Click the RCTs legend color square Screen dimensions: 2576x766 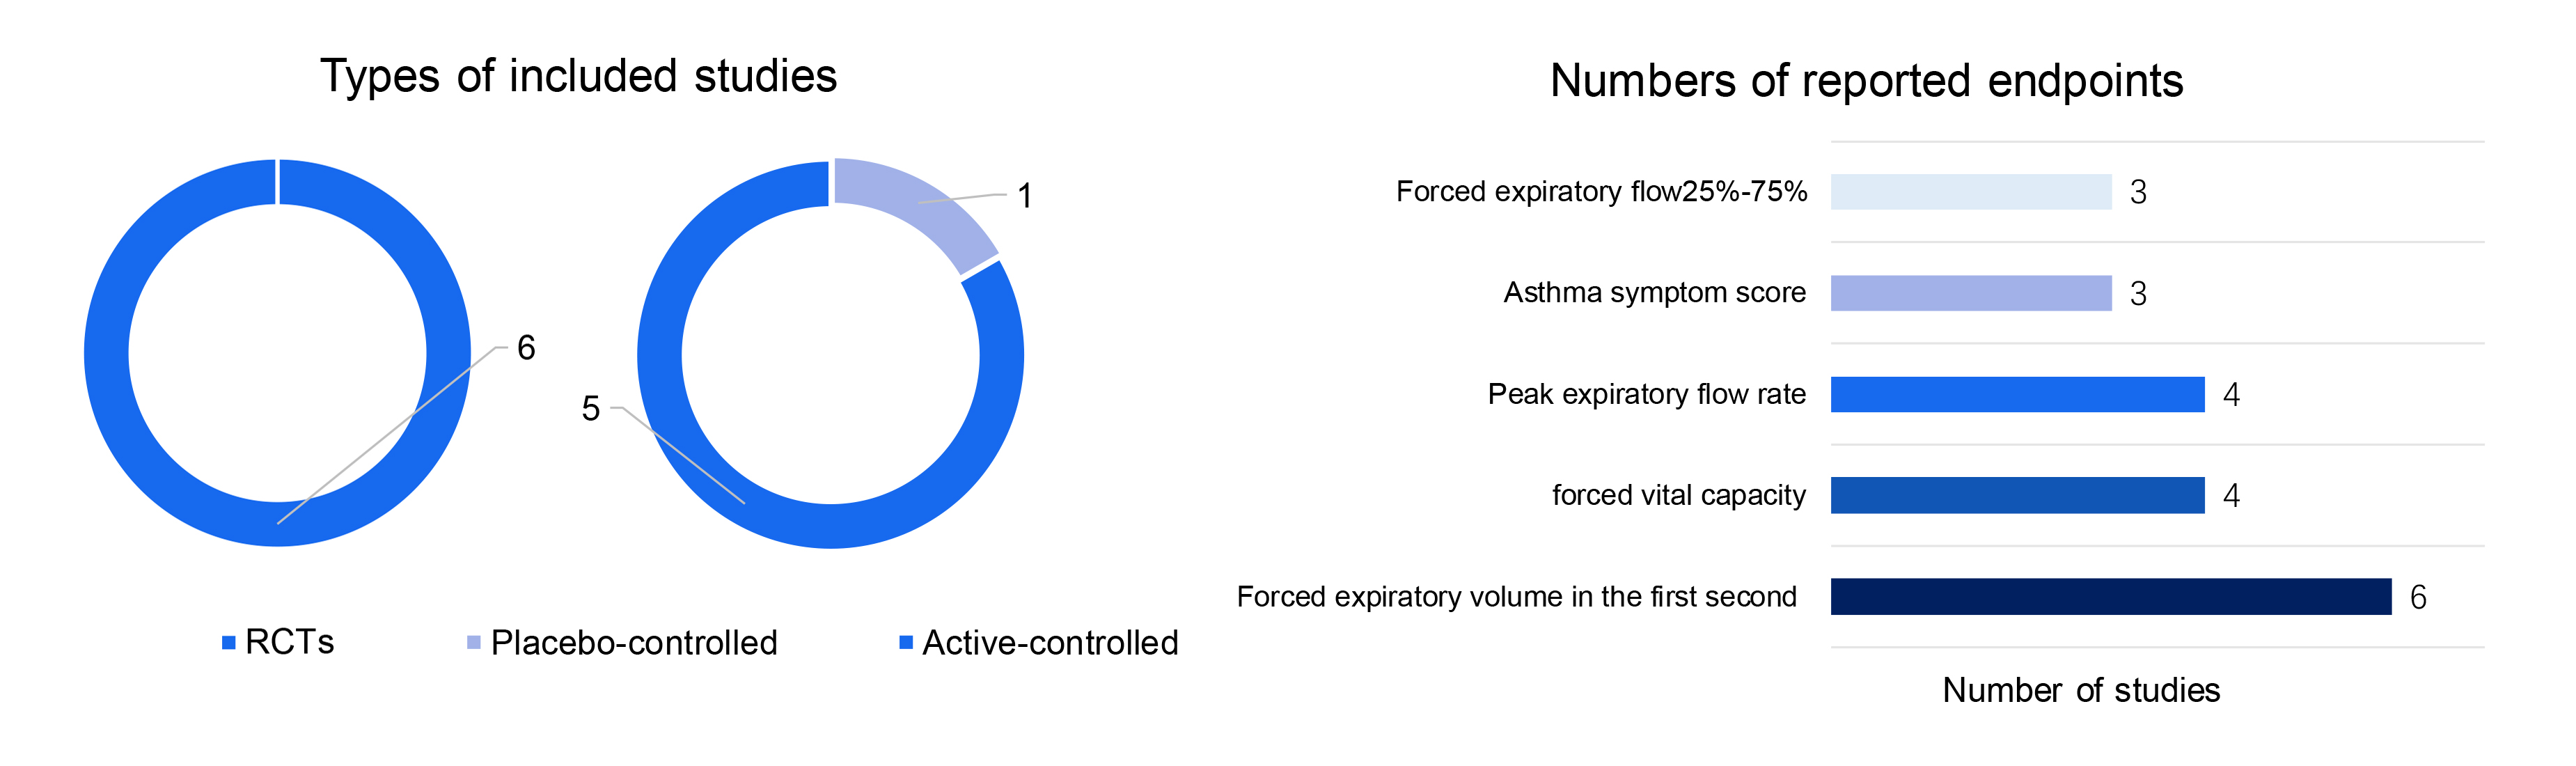(229, 642)
